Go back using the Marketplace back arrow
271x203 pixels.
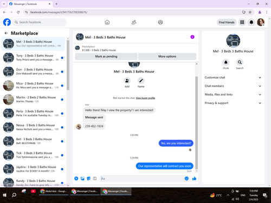6,33
